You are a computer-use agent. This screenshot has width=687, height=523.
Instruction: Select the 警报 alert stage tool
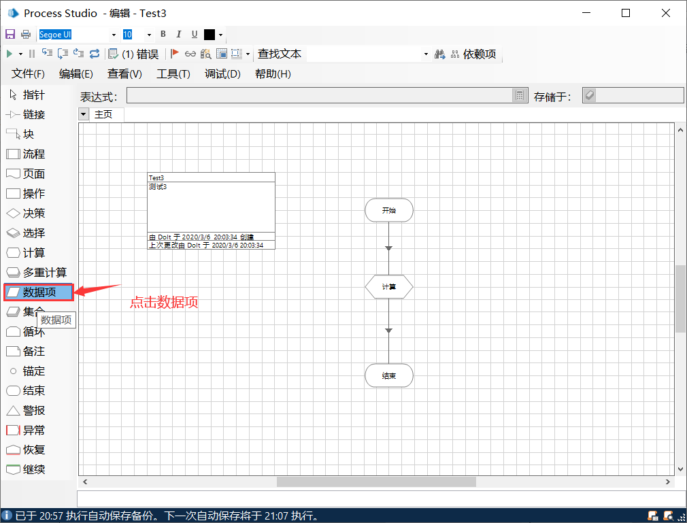point(25,410)
